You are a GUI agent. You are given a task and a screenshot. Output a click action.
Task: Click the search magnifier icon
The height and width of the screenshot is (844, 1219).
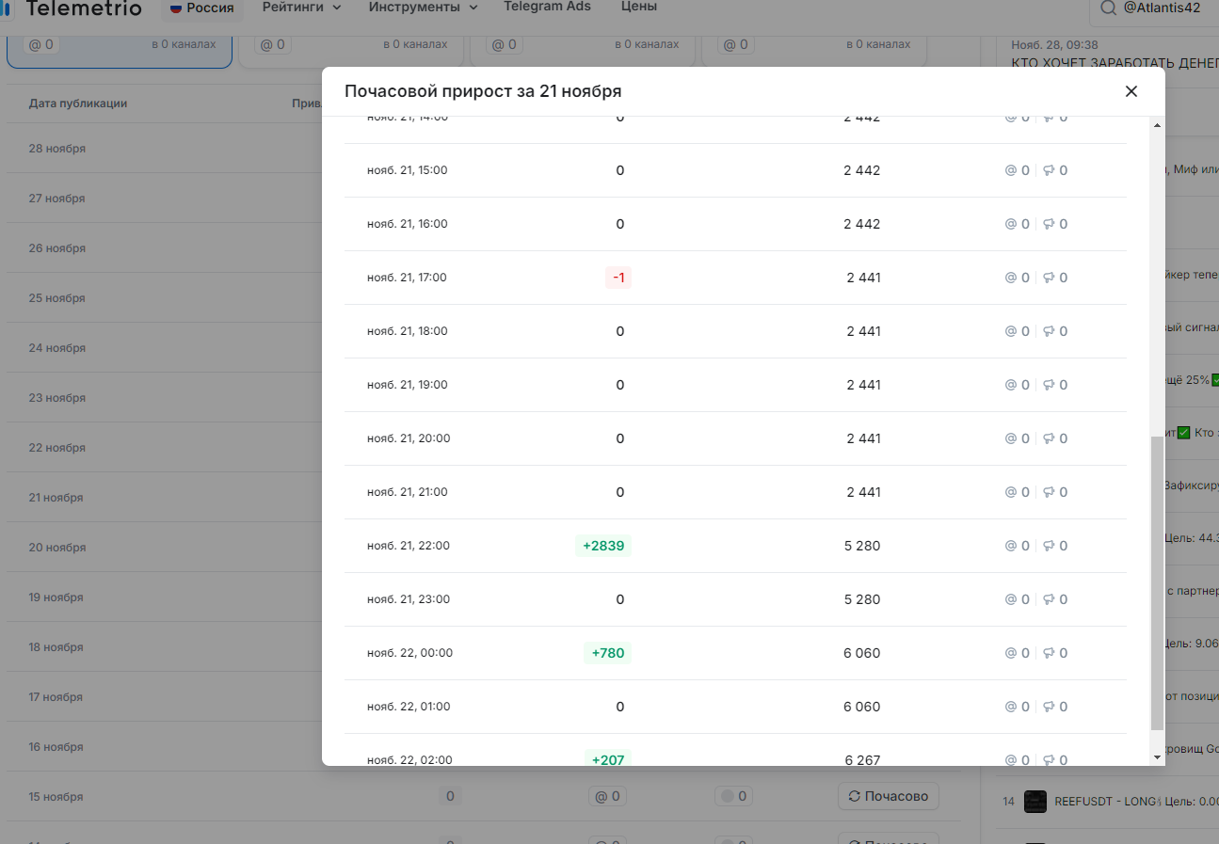tap(1107, 8)
